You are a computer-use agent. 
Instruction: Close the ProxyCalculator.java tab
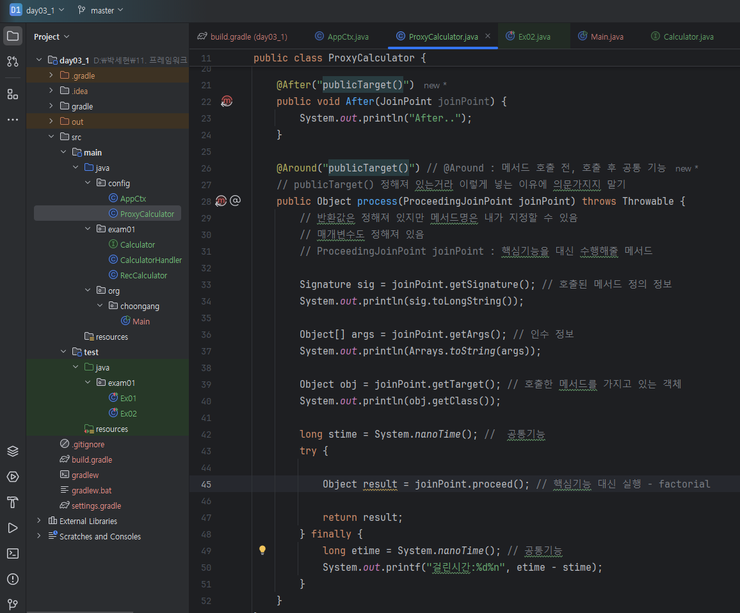tap(488, 36)
